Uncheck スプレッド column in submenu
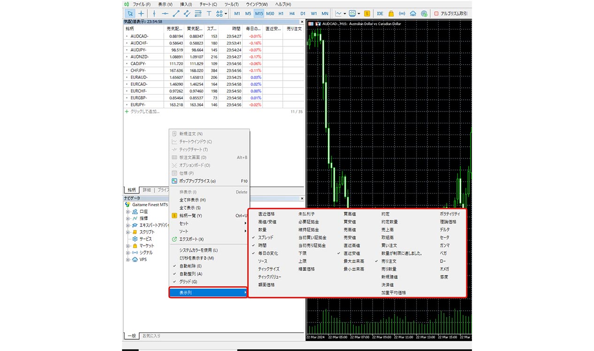The image size is (594, 351). tap(266, 238)
